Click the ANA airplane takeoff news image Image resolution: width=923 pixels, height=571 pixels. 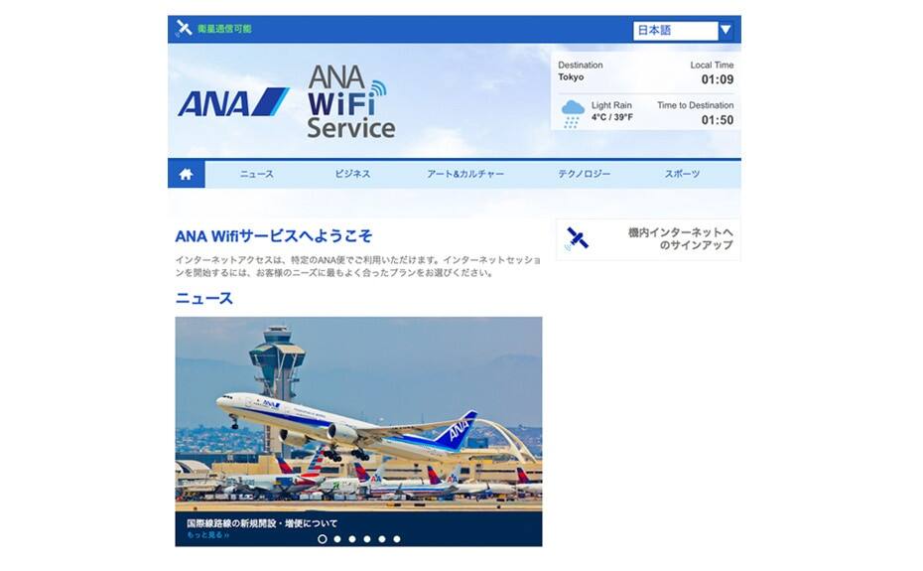click(358, 414)
